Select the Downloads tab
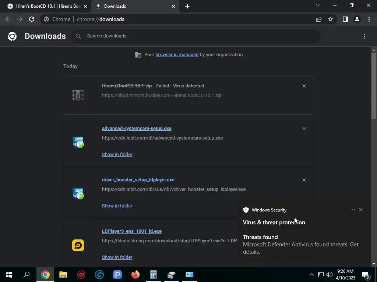 pos(135,6)
